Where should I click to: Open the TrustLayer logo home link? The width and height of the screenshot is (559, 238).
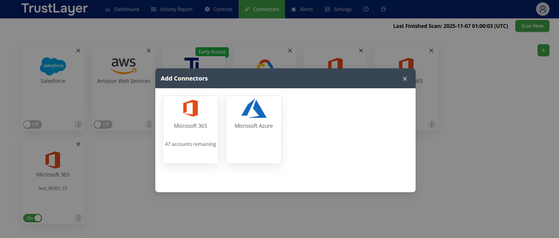click(54, 9)
